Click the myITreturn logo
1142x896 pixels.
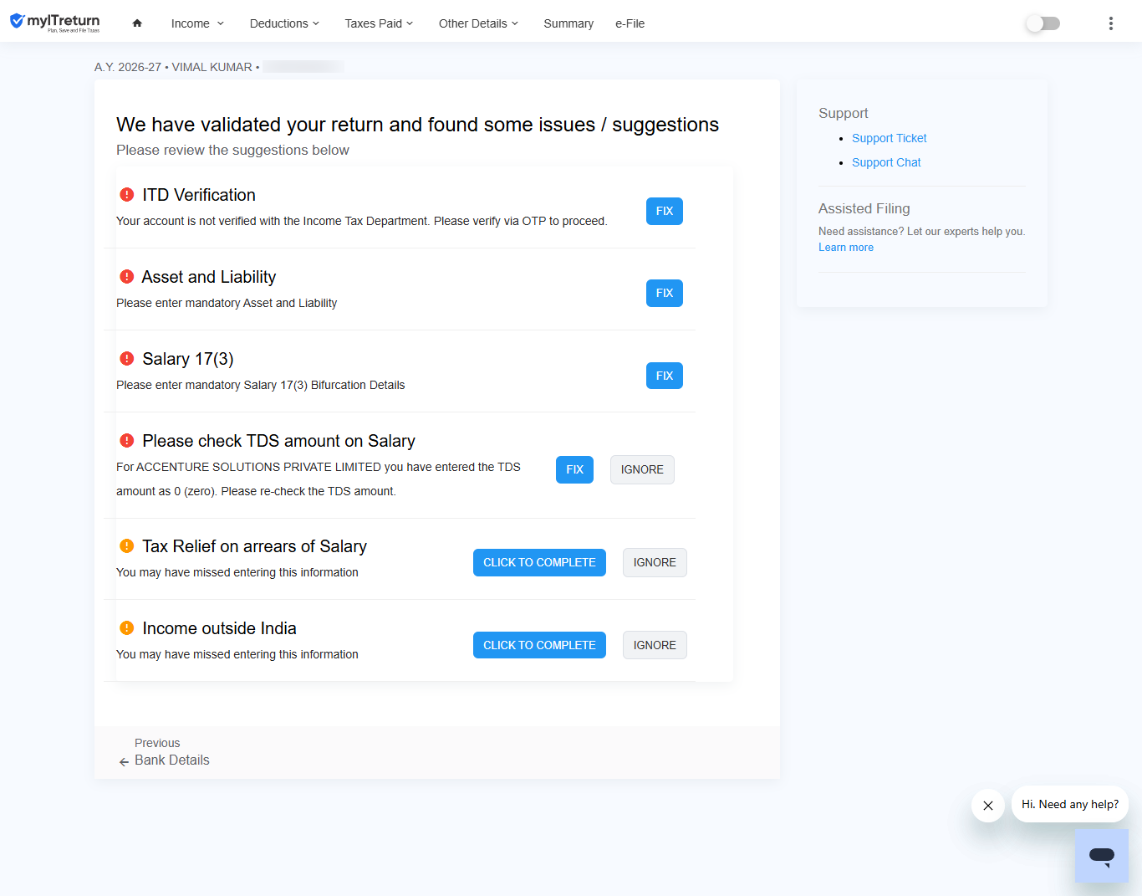click(x=55, y=23)
